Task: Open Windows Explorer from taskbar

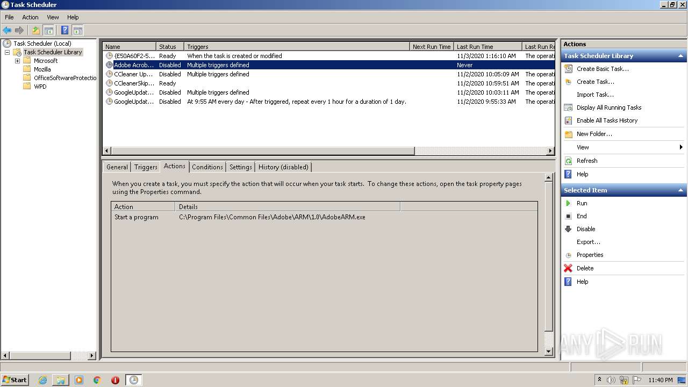Action: [61, 380]
